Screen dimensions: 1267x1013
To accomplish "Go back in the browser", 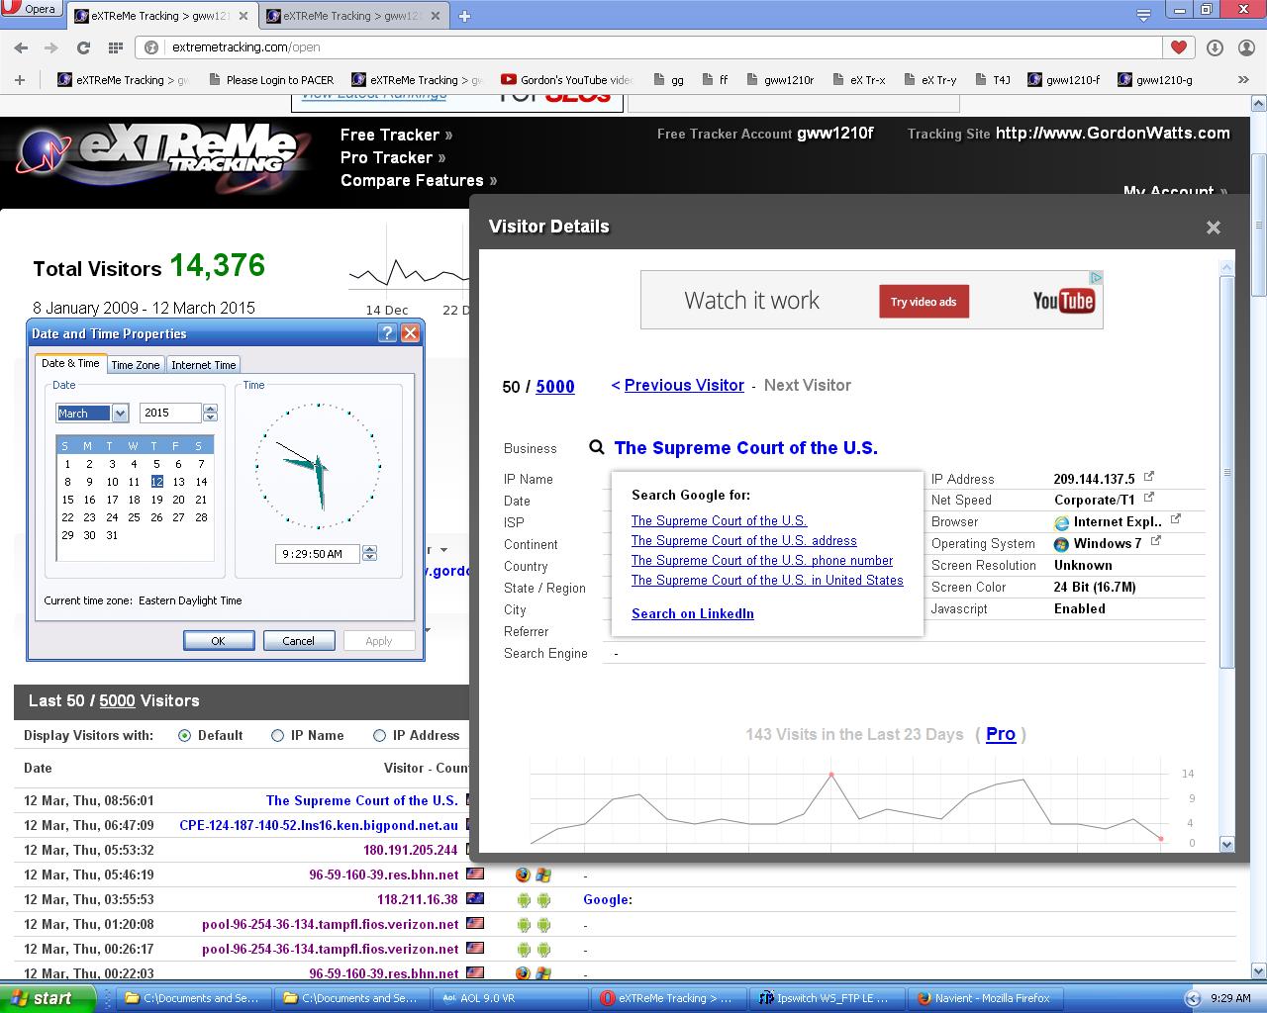I will tap(21, 46).
